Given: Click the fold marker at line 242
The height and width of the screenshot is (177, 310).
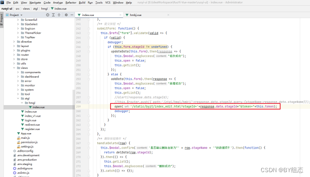Looking at the screenshot, I should pyautogui.click(x=89, y=28).
